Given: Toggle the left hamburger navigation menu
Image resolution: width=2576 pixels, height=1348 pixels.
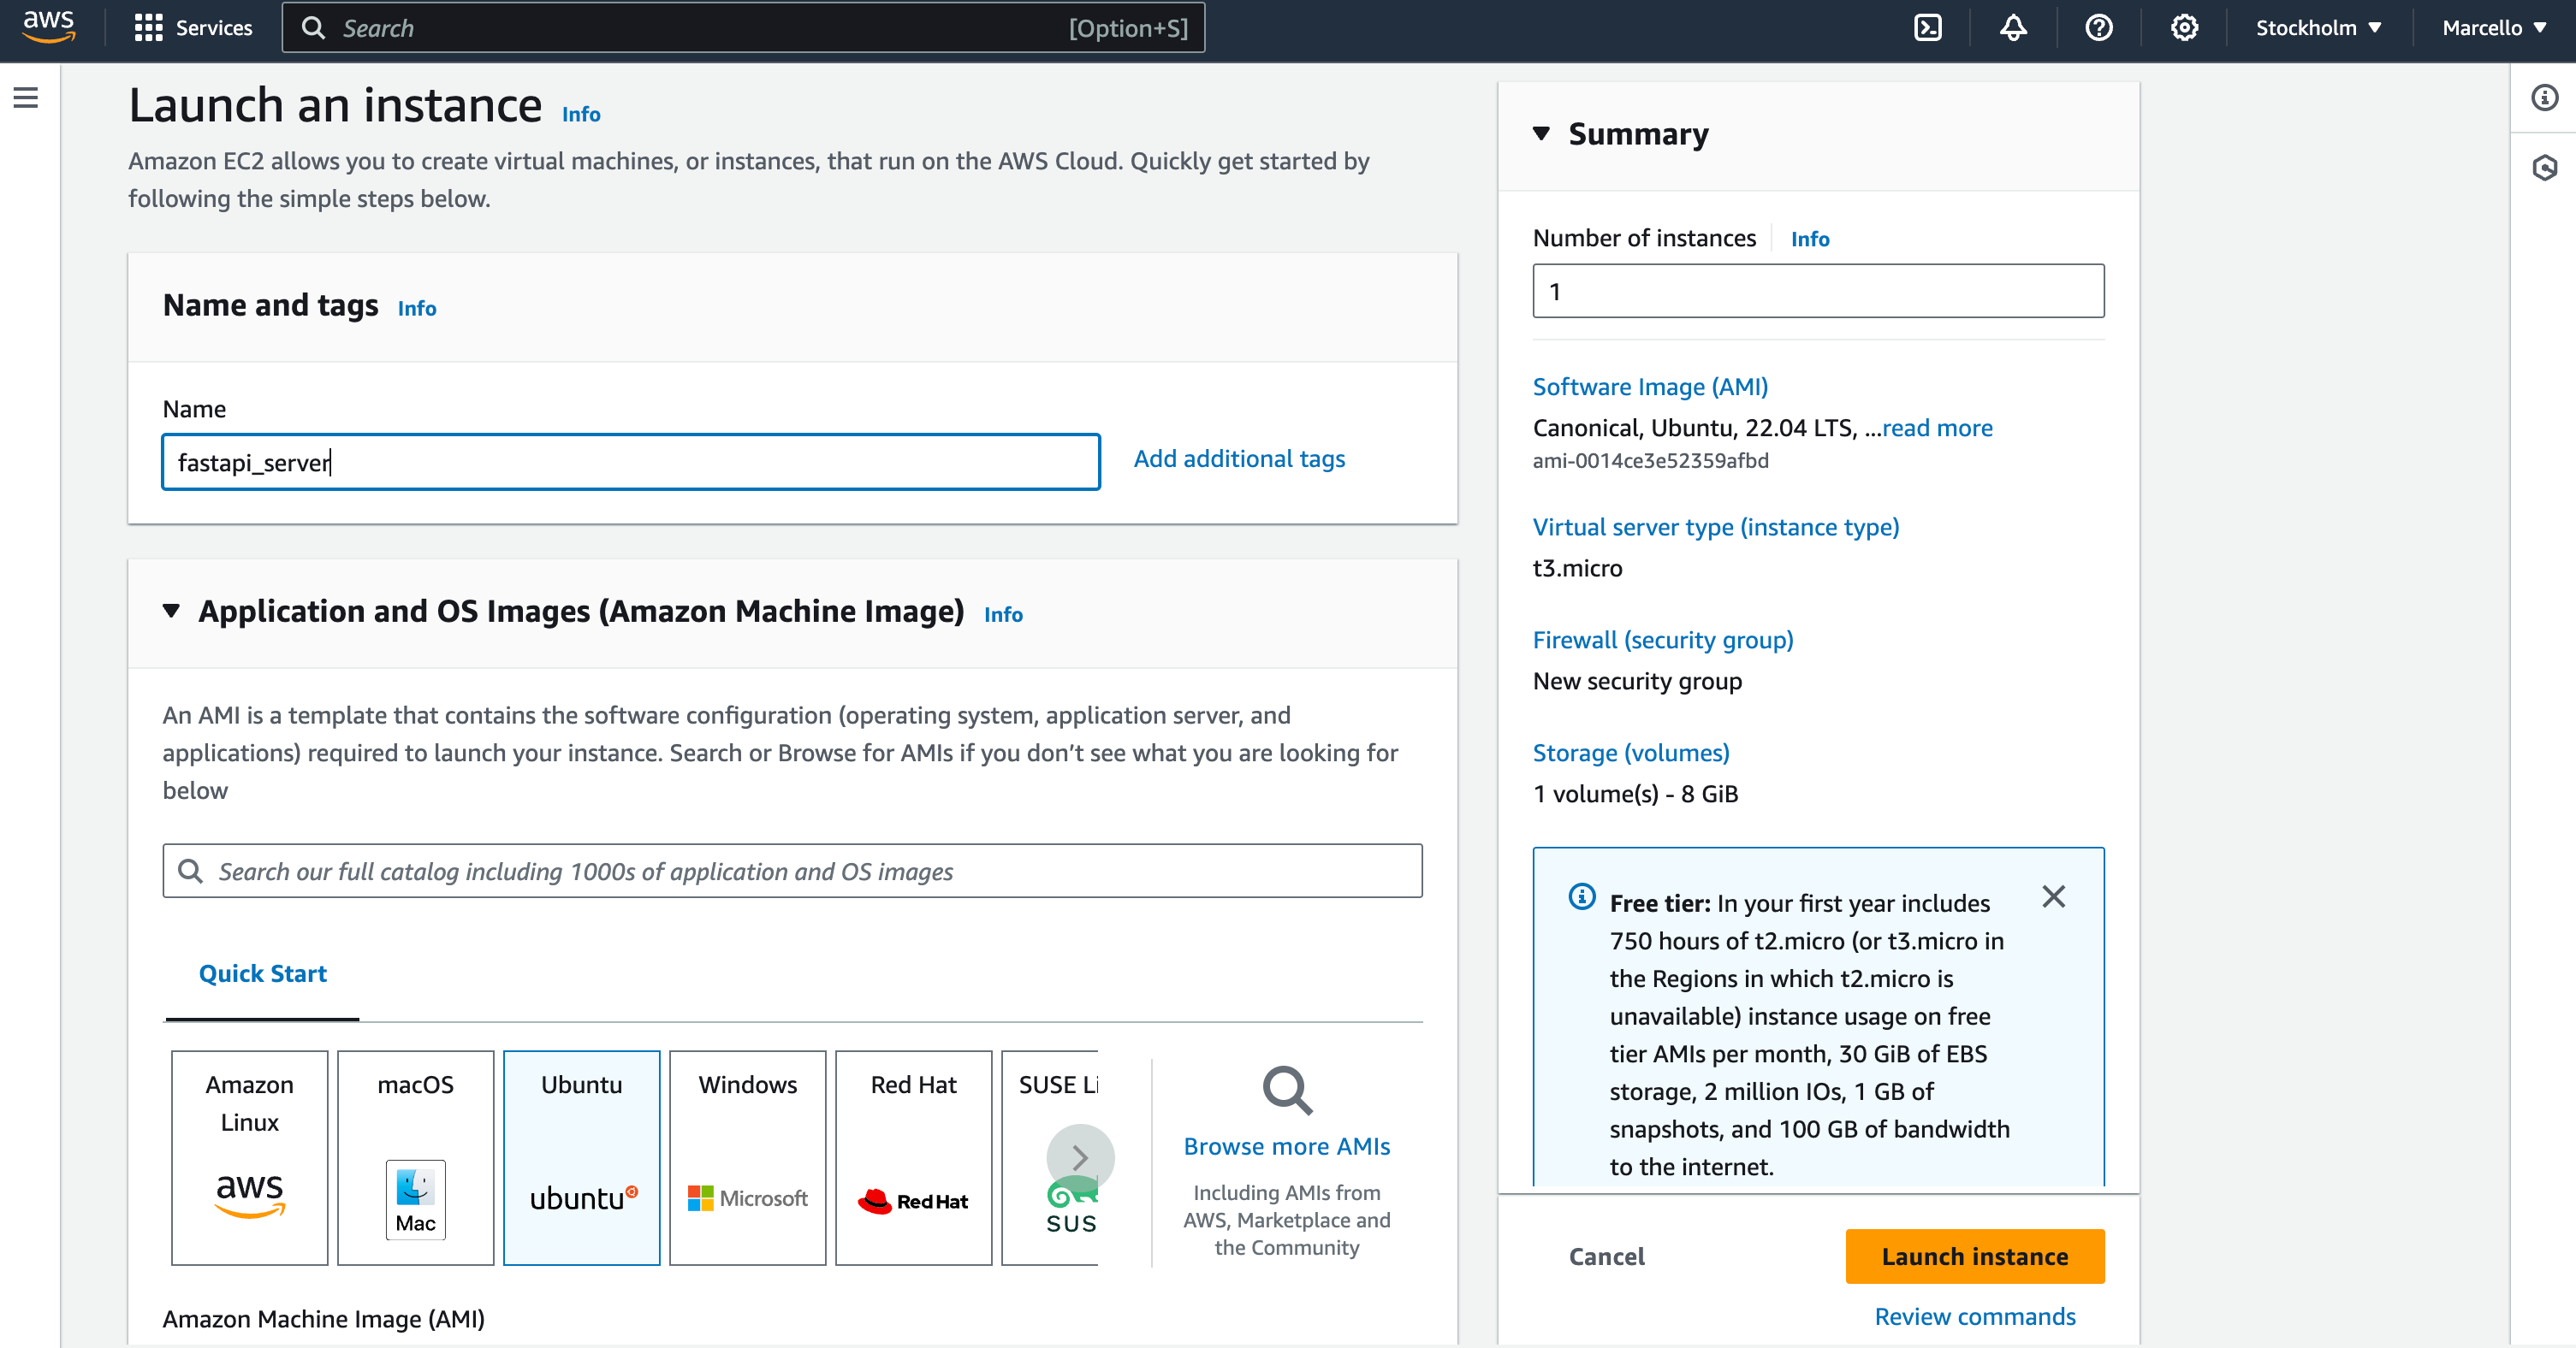Looking at the screenshot, I should [26, 98].
